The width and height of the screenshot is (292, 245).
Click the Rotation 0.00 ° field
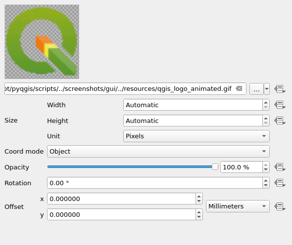(x=155, y=183)
